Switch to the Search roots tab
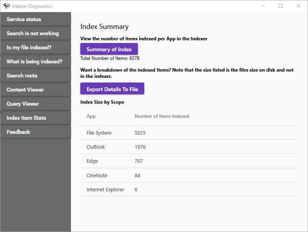308x232 pixels. [35, 76]
